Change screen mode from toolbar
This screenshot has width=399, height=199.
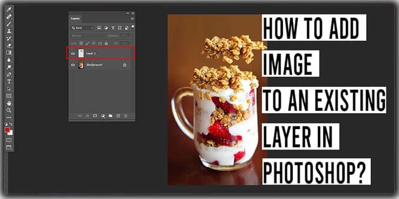coord(9,147)
